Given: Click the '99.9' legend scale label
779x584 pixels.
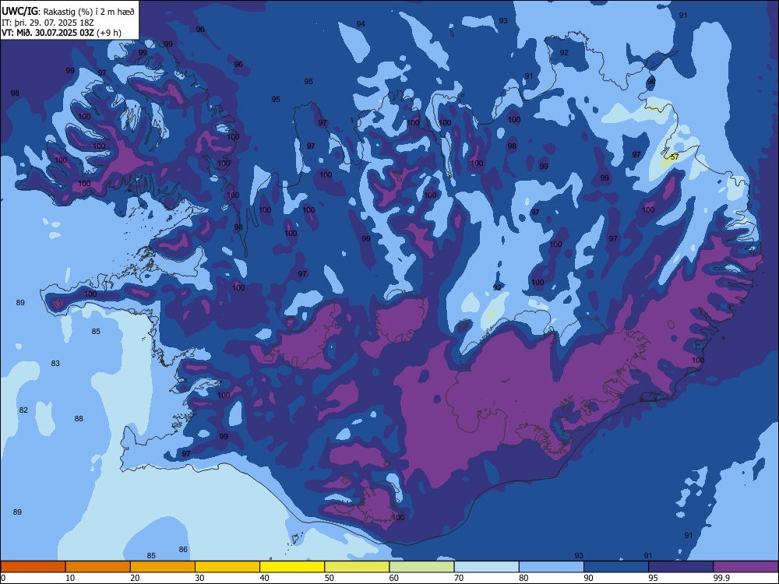Looking at the screenshot, I should coord(721,578).
